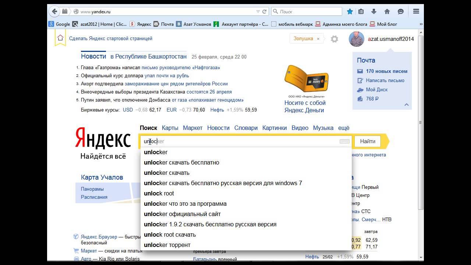Click the Яндекс logo
Screen dimensions: 471x265
point(103,139)
